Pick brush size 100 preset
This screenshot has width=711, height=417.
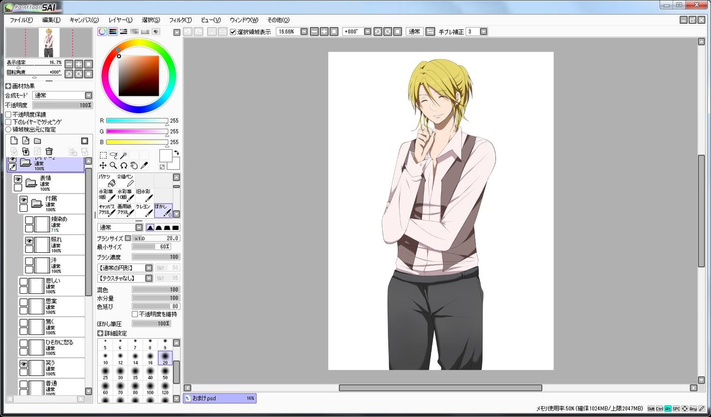point(150,388)
